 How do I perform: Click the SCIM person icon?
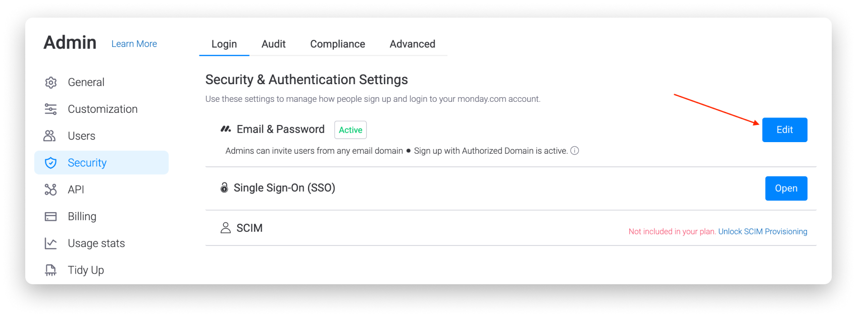tap(225, 228)
